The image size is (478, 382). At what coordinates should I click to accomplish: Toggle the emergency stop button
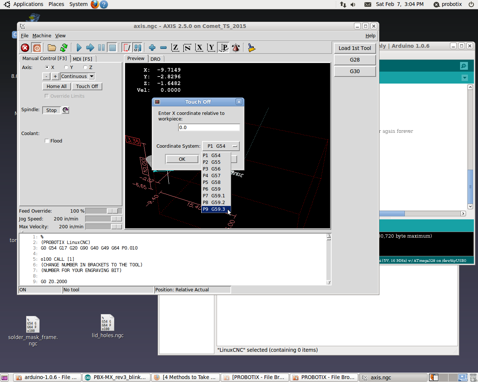(x=25, y=48)
